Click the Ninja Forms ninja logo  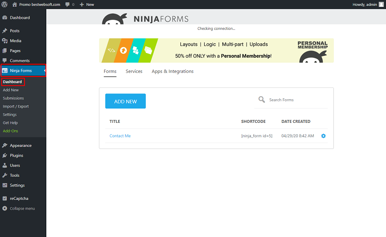115,19
